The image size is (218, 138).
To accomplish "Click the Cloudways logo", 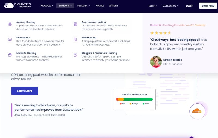I will (17, 5).
